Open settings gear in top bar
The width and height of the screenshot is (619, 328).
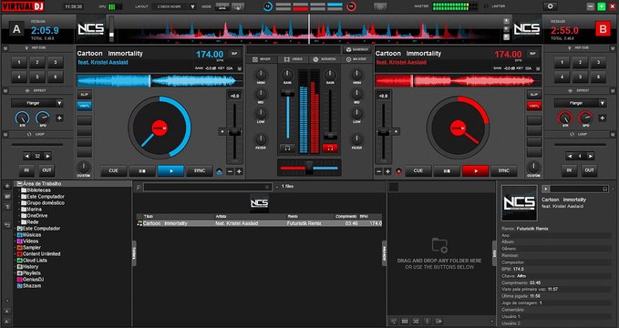550,6
